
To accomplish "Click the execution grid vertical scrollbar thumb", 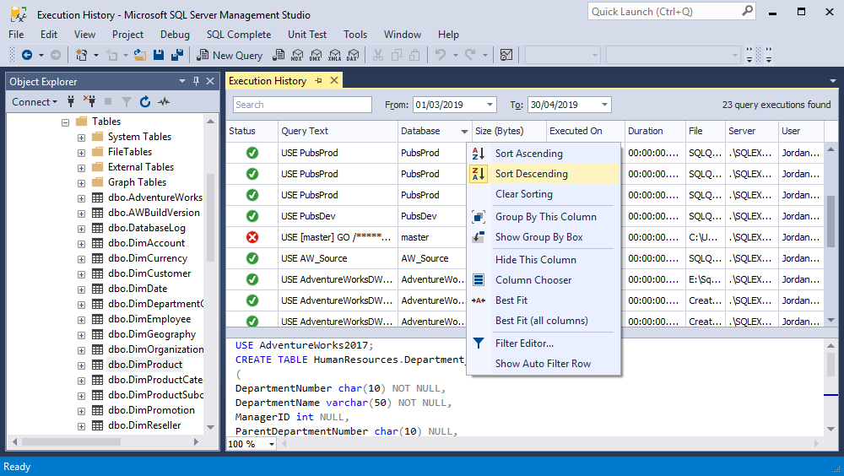I will click(x=831, y=221).
